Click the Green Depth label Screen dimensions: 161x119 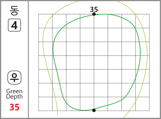tap(14, 94)
